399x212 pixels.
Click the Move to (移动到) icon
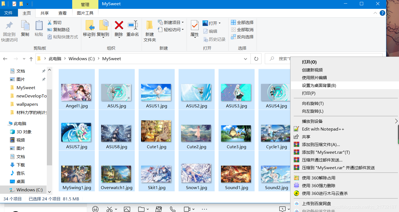[90, 25]
